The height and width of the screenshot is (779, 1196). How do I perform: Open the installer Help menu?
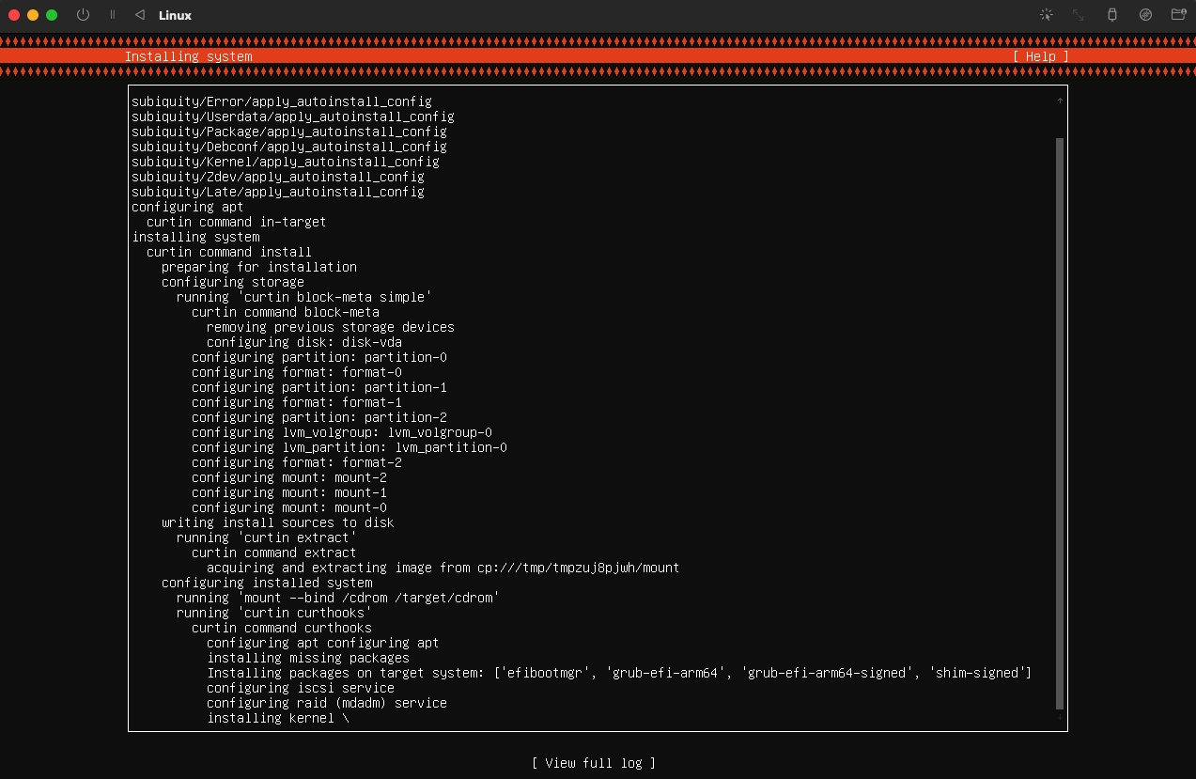click(x=1041, y=56)
